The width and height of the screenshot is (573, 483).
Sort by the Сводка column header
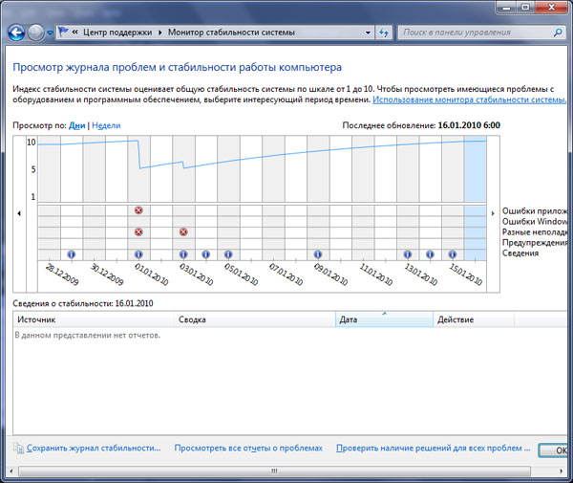pos(255,319)
